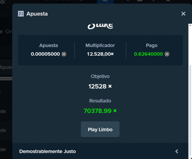Click the Pago column label
This screenshot has height=159, width=192.
tap(152, 45)
